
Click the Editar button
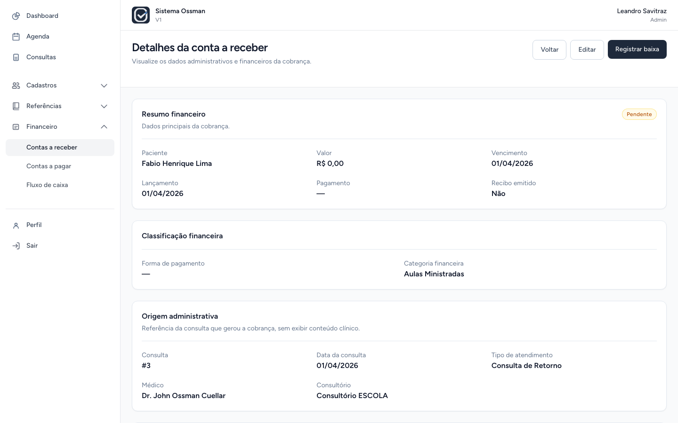587,50
